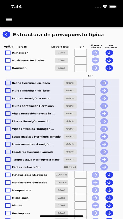Advance Pilares Hormigón armado to next week
Screen dimensions: 123x219
(x=104, y=121)
